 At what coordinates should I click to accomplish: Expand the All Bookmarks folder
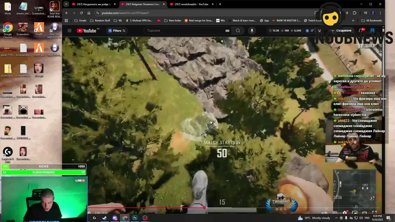(372, 21)
